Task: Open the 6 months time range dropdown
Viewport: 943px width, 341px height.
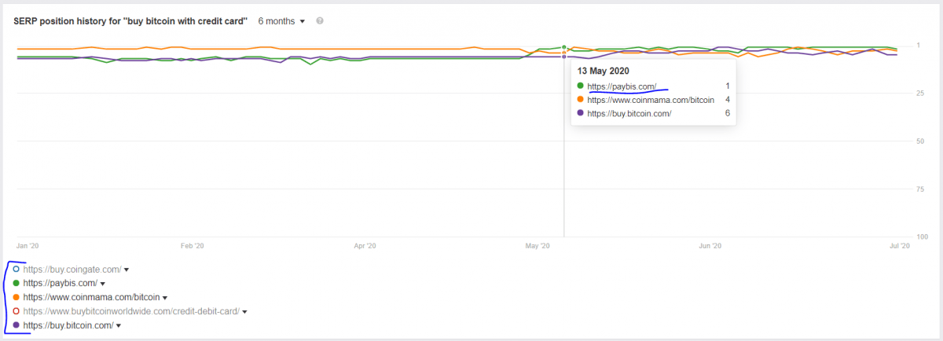Action: [x=281, y=21]
